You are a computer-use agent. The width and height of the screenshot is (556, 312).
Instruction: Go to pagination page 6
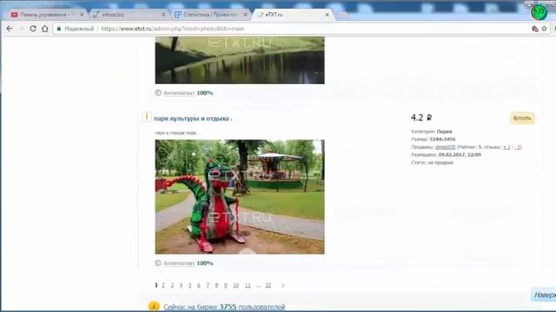pos(199,285)
